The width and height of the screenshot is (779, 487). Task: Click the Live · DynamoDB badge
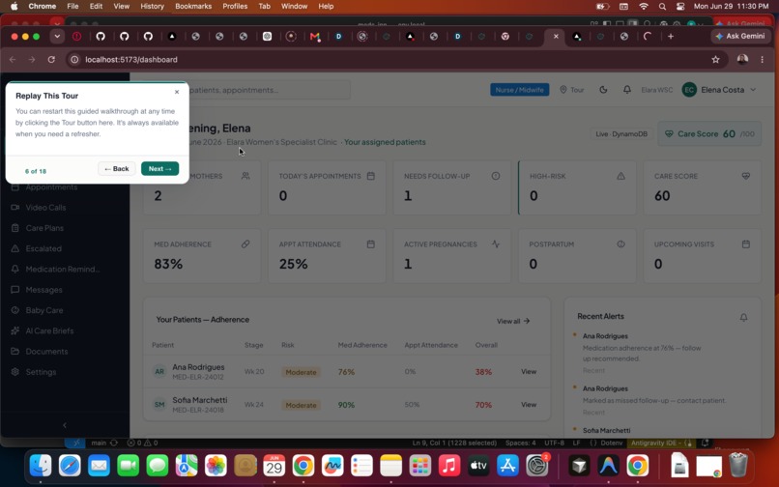click(621, 134)
